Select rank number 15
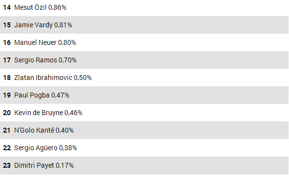289x176 pixels. click(7, 25)
